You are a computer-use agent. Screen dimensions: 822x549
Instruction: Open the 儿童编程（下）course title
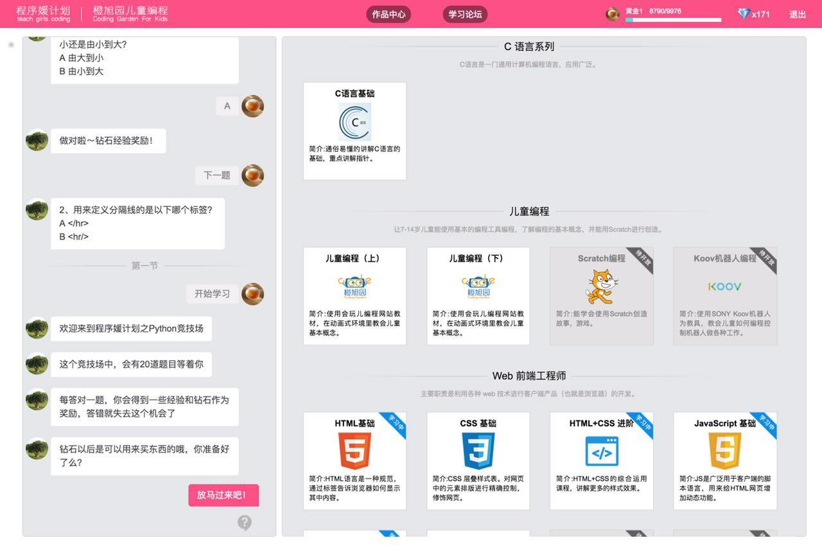click(x=478, y=258)
